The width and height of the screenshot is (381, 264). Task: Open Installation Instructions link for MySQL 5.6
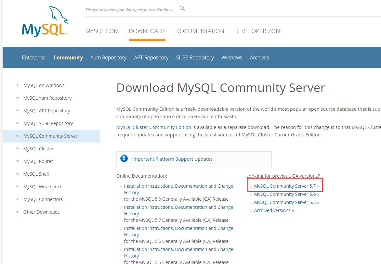pos(149,228)
